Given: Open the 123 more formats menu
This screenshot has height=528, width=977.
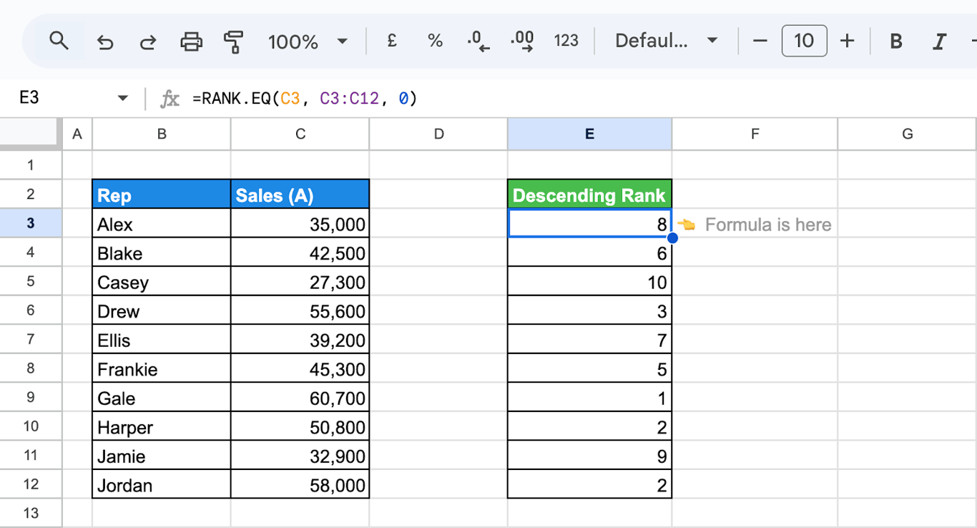Looking at the screenshot, I should [566, 41].
